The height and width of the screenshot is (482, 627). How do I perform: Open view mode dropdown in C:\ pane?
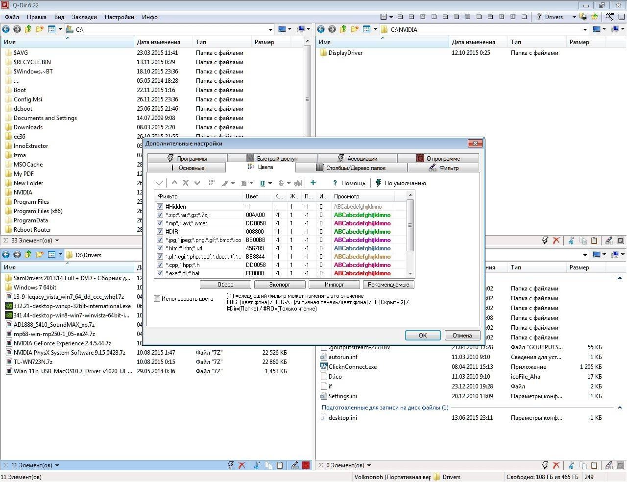pos(61,29)
